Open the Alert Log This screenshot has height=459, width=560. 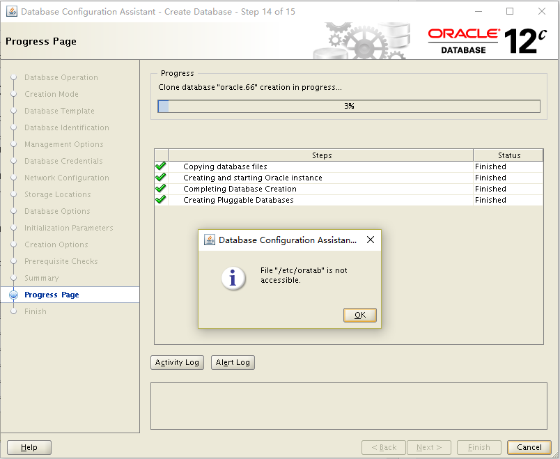point(233,362)
